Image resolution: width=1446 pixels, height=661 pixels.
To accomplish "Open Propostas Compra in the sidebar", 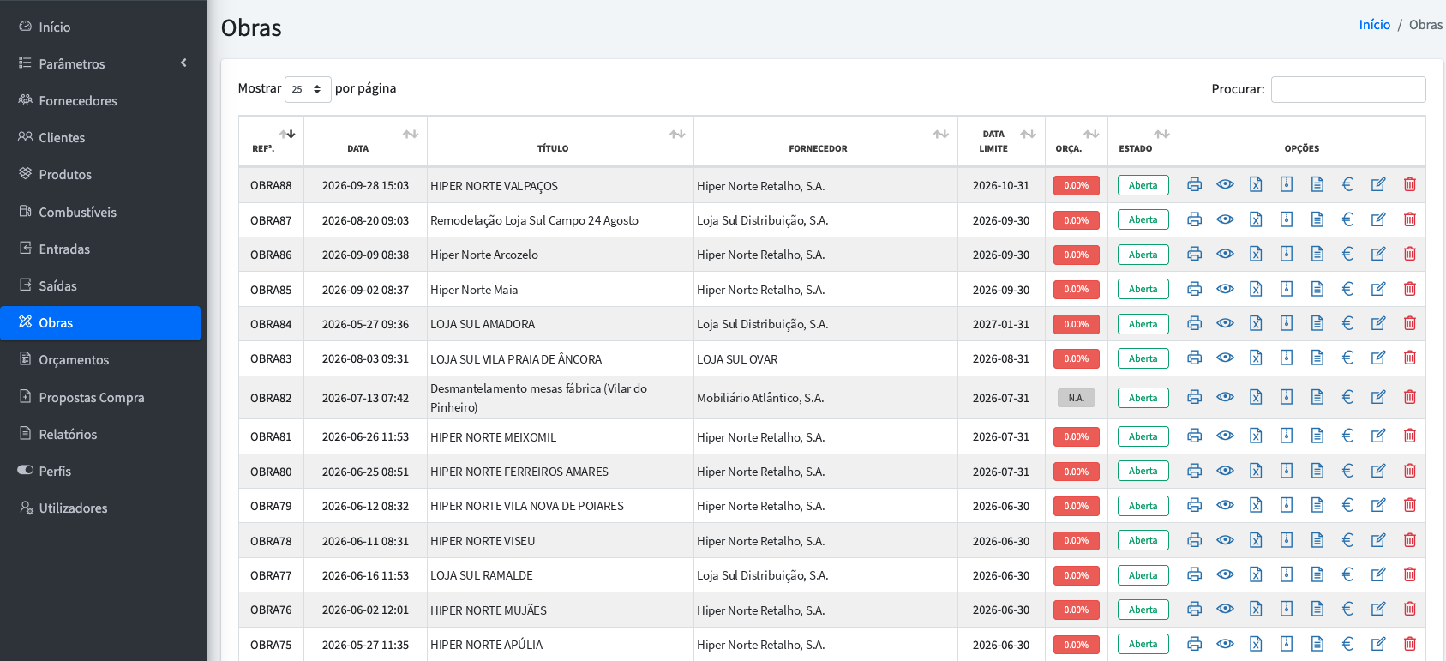I will click(x=100, y=397).
